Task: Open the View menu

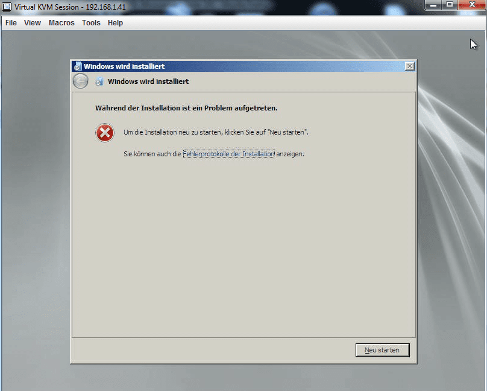Action: point(33,23)
